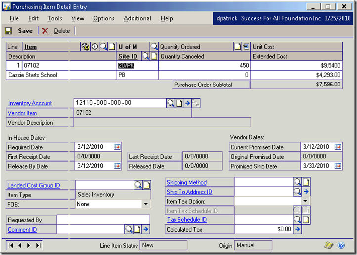Click the Item information (i) icon

click(x=95, y=47)
